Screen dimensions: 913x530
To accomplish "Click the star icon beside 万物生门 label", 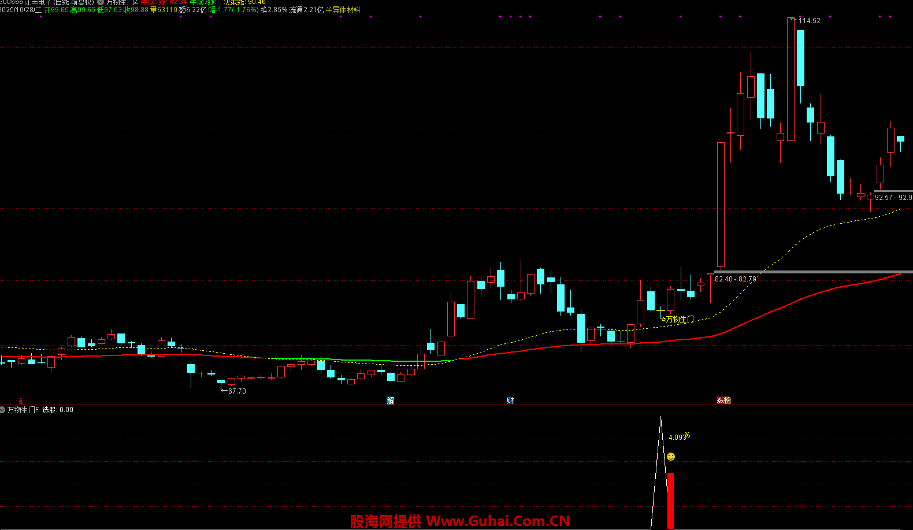I will point(663,319).
